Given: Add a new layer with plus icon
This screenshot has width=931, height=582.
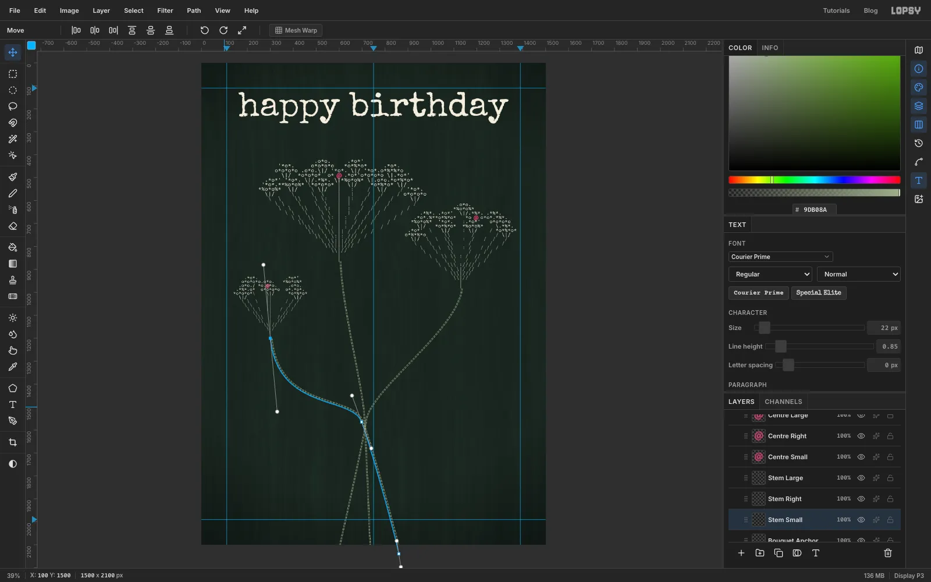Looking at the screenshot, I should click(741, 553).
